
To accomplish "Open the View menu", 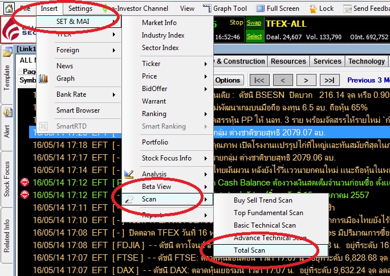I will pos(187,9).
